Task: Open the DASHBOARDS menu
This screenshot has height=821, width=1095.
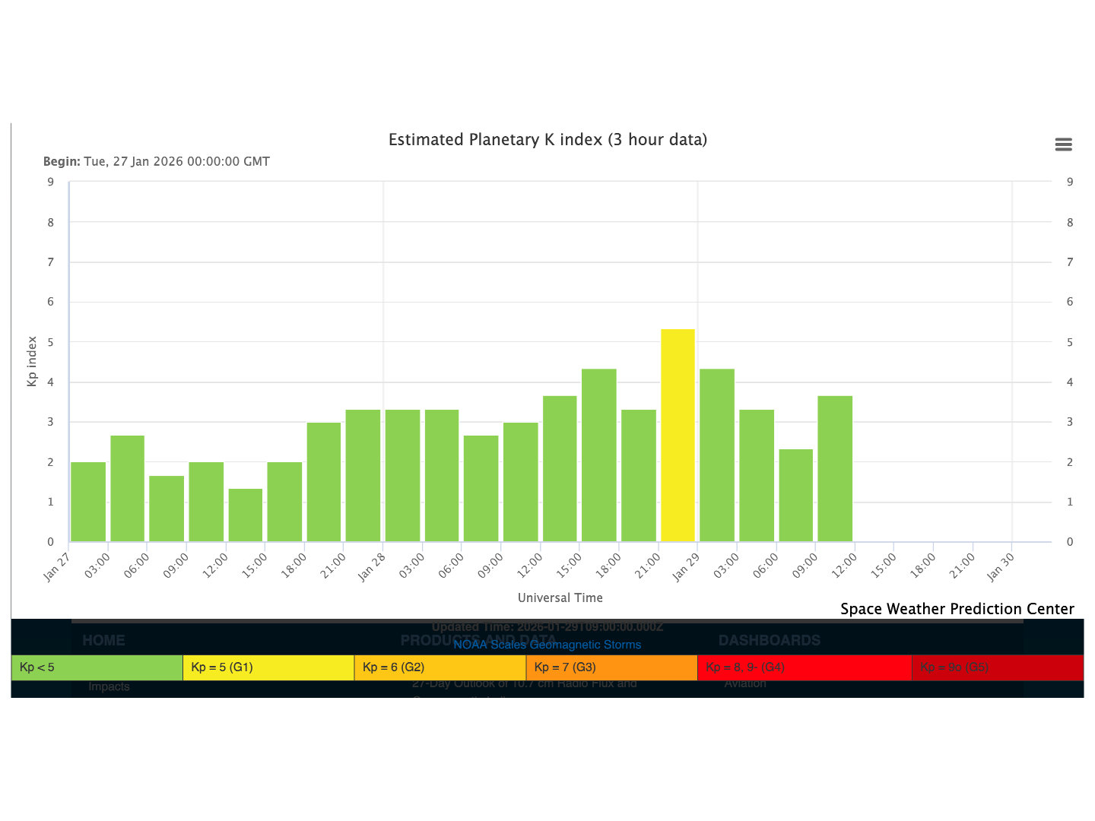Action: click(769, 640)
